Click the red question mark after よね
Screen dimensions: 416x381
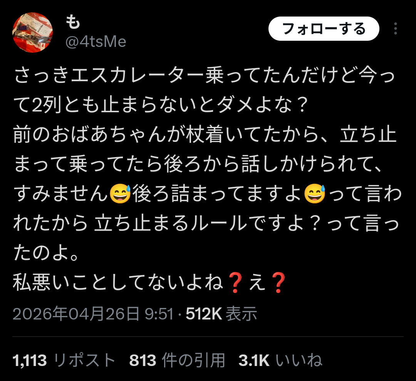(x=235, y=283)
